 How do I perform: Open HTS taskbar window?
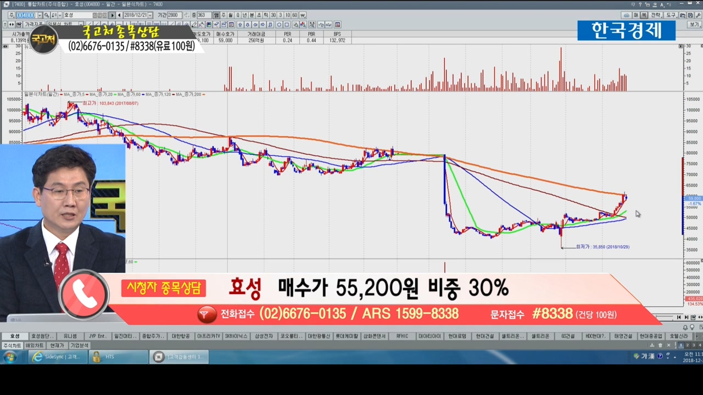(x=118, y=357)
